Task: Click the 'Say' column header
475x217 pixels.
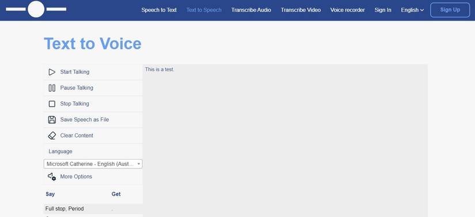Action: pyautogui.click(x=50, y=194)
